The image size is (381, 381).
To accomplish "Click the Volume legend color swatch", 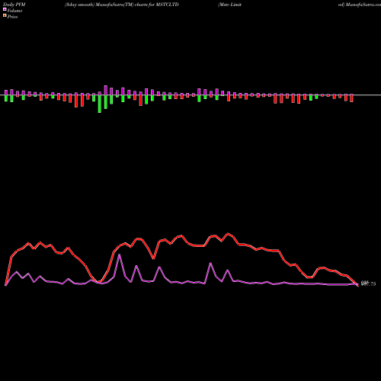I will [5, 10].
